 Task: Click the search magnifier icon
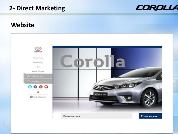(x=38, y=92)
